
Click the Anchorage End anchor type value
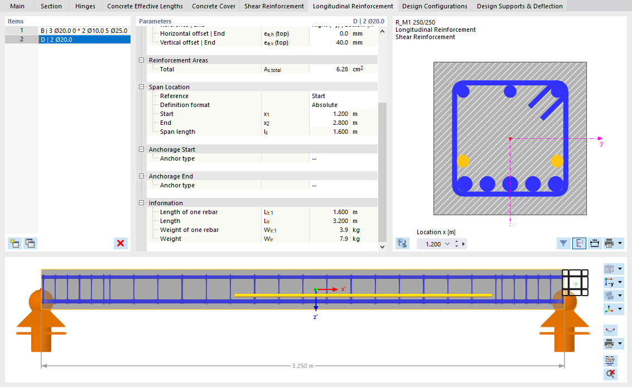point(344,185)
